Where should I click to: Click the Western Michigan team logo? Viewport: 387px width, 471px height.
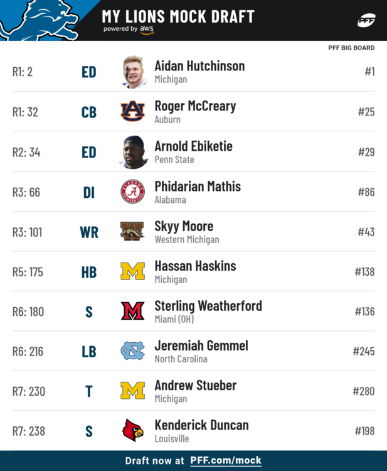coord(133,231)
